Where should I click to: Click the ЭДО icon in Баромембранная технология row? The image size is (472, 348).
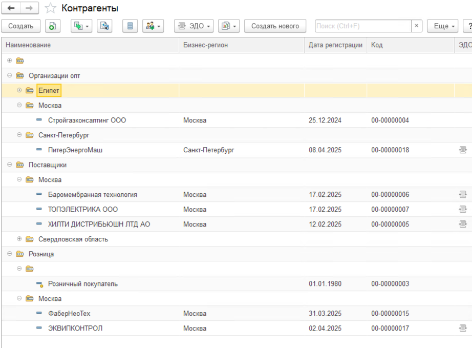pyautogui.click(x=463, y=194)
